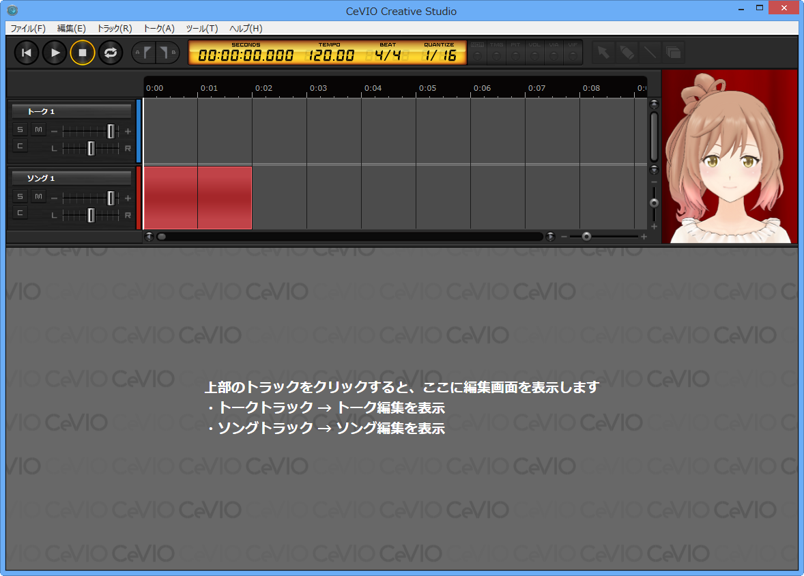Open the ヘルプ(H) menu
The image size is (804, 576).
pos(246,29)
